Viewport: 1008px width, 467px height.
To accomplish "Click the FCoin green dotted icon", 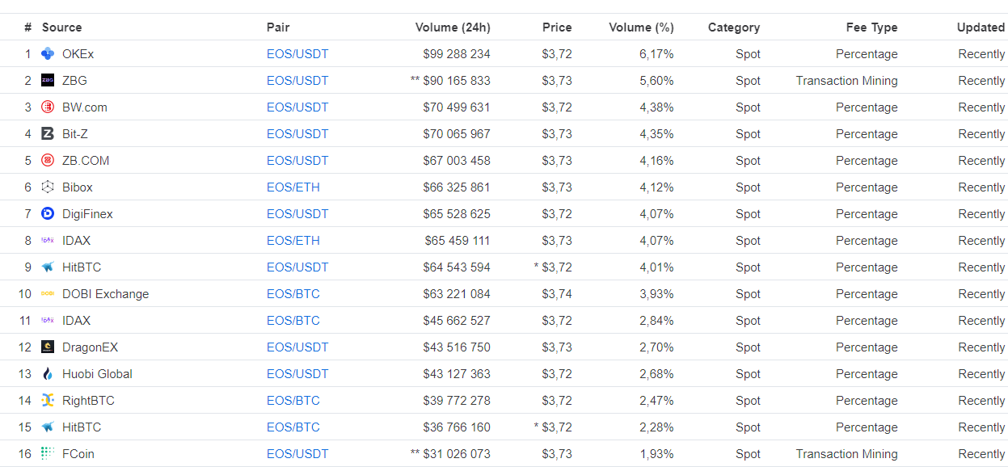I will [48, 454].
